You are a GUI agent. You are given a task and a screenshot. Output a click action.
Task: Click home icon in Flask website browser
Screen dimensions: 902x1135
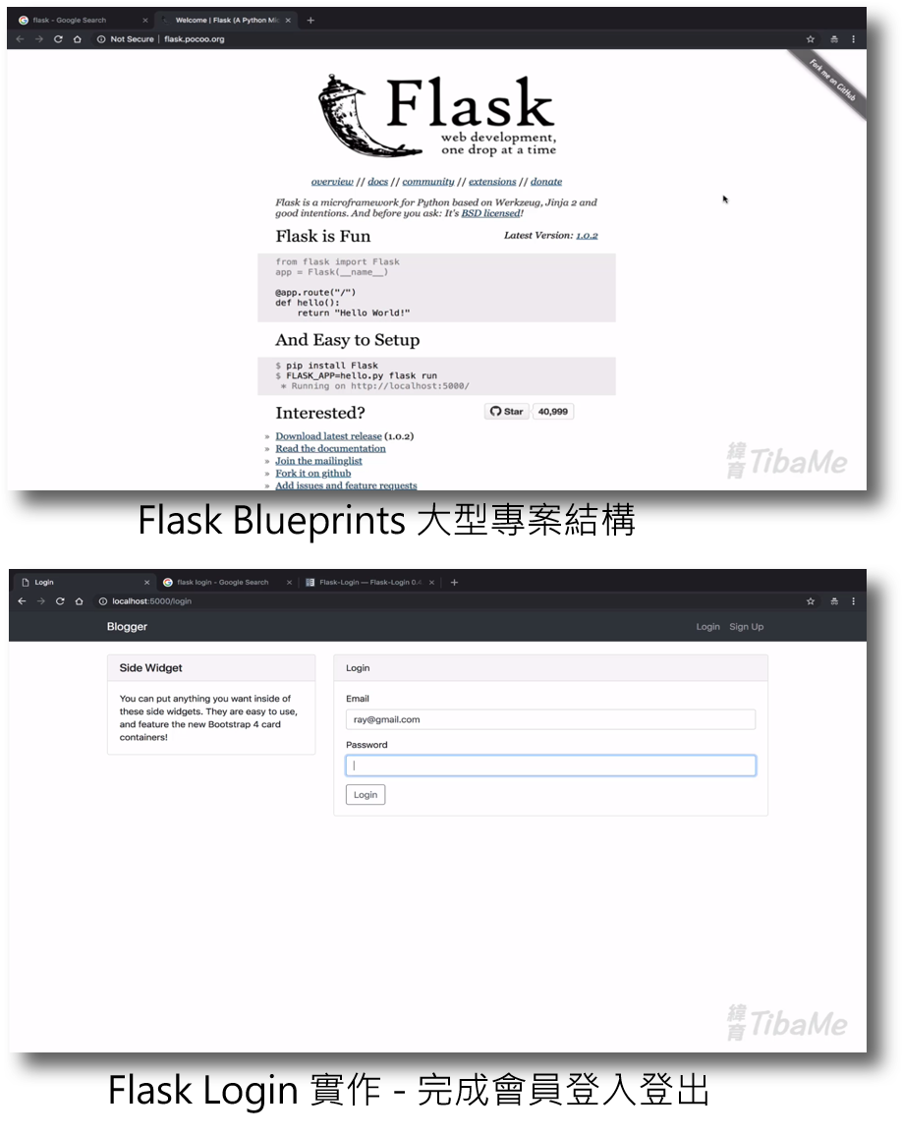pyautogui.click(x=78, y=39)
